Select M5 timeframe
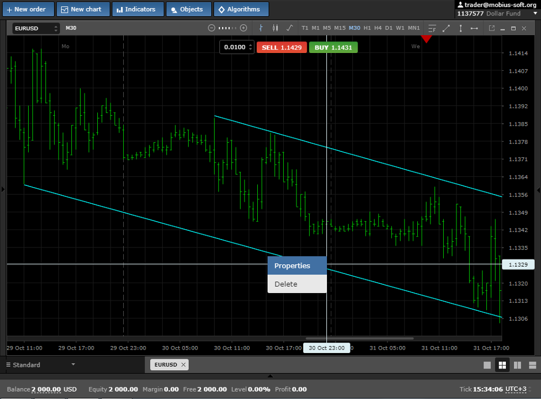Screen dimensions: 541x399 pos(327,28)
